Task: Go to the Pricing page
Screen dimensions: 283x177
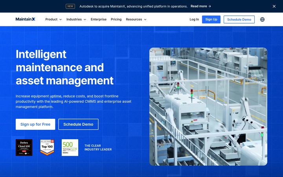Action: tap(116, 19)
